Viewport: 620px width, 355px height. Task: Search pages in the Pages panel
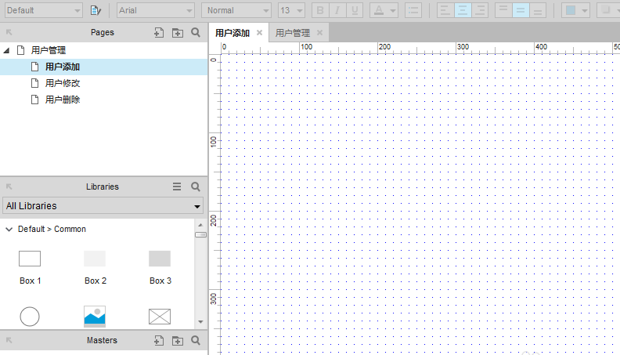[196, 32]
